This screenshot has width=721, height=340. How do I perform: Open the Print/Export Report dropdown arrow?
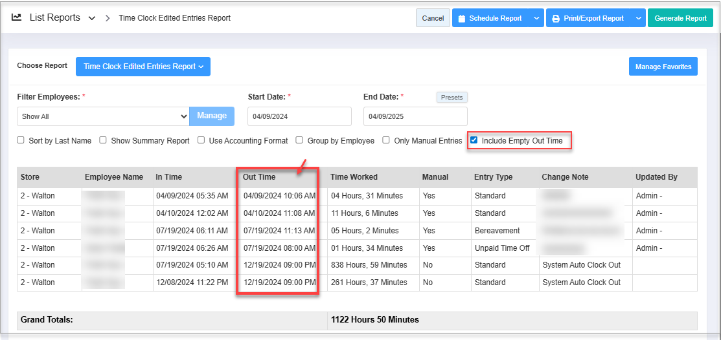pos(639,18)
